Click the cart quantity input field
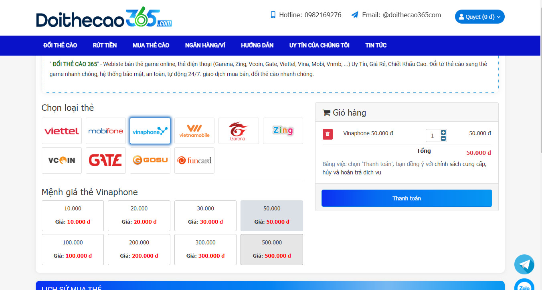The image size is (542, 290). point(433,136)
